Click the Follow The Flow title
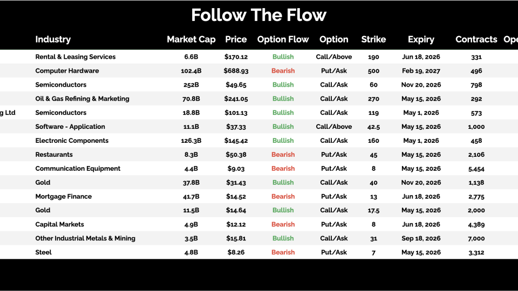 point(259,15)
